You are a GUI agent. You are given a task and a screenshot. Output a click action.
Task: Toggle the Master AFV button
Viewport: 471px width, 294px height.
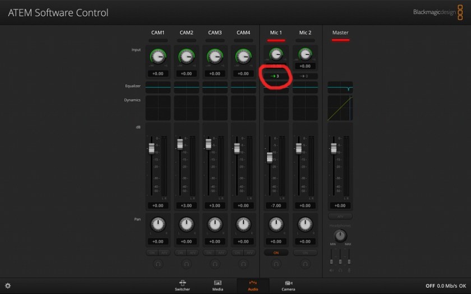pos(340,216)
